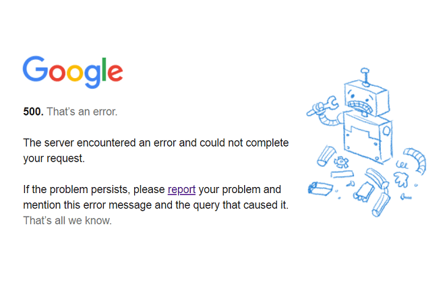The width and height of the screenshot is (445, 296).
Task: Click the antenna on top of the robot
Action: pos(365,77)
